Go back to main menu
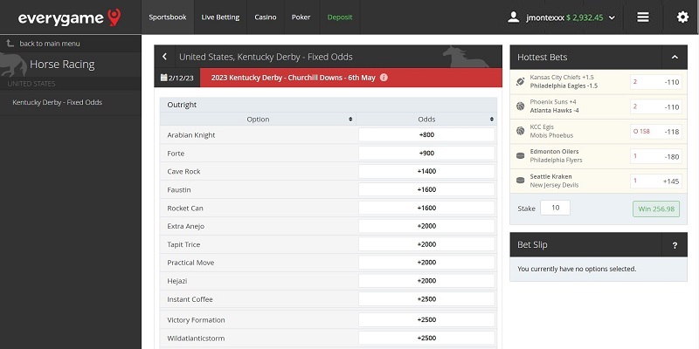Image resolution: width=699 pixels, height=349 pixels. pyautogui.click(x=49, y=44)
